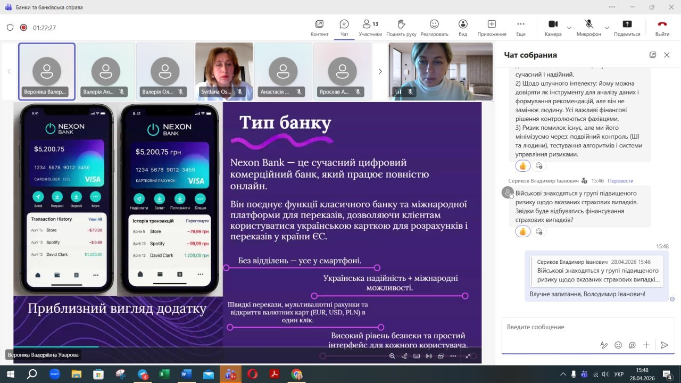681x383 pixels.
Task: Close the meeting chat panel
Action: [x=667, y=55]
